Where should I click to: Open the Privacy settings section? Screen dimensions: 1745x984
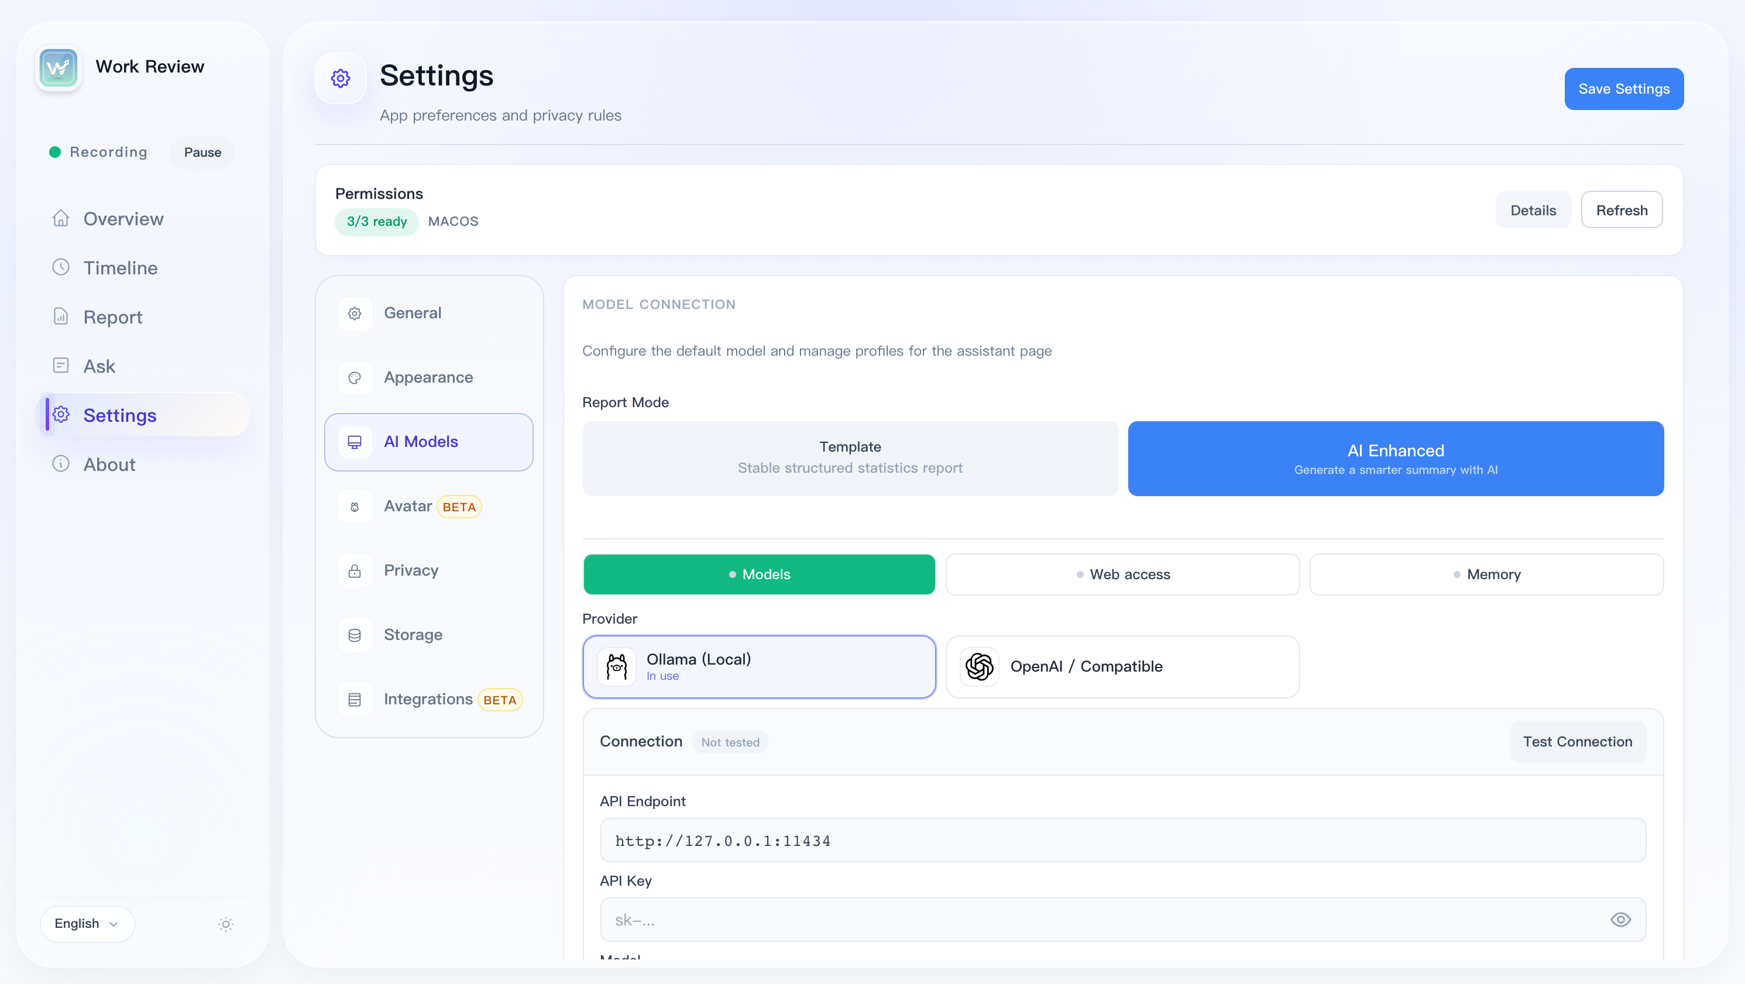[429, 571]
